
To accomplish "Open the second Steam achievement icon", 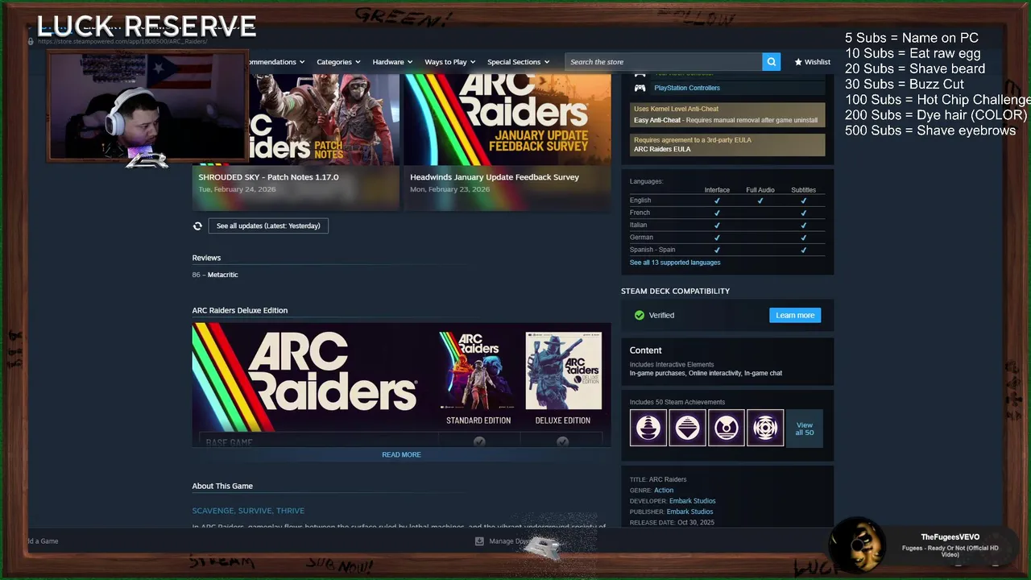I will (x=687, y=428).
